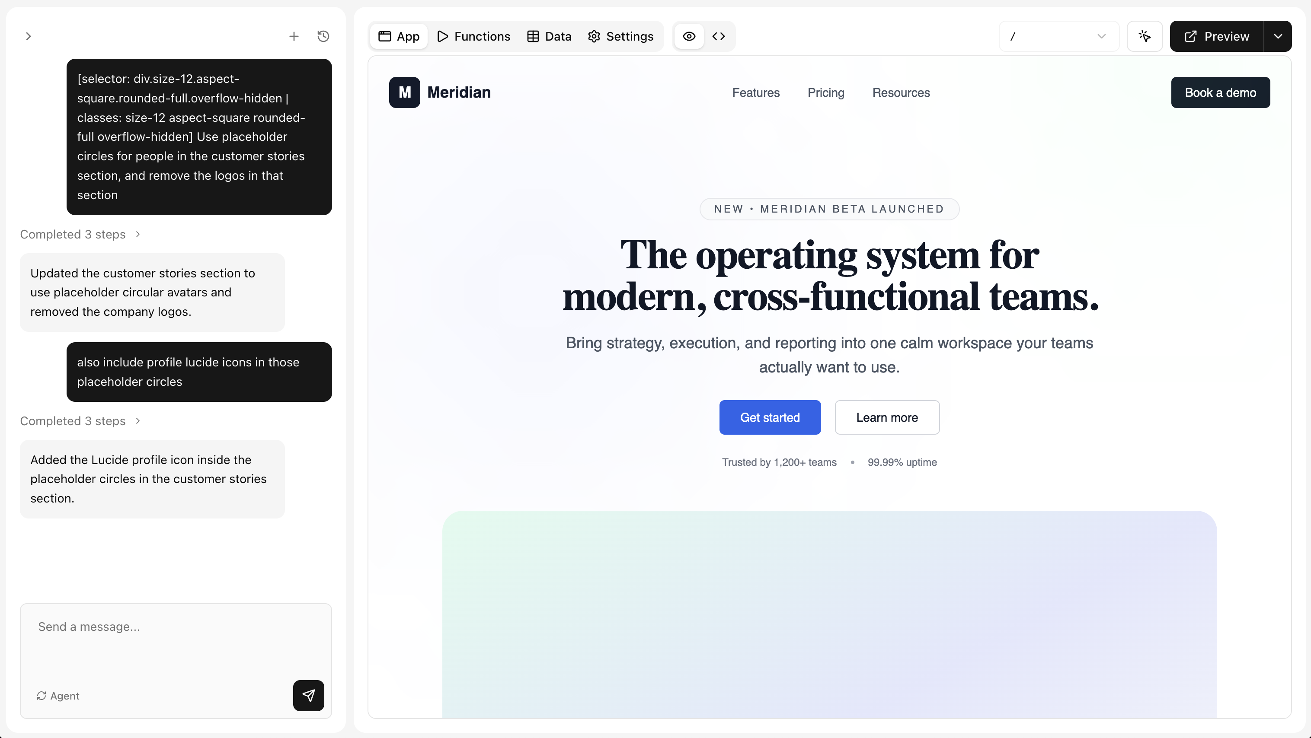
Task: Start a new chat with the plus icon
Action: point(294,36)
